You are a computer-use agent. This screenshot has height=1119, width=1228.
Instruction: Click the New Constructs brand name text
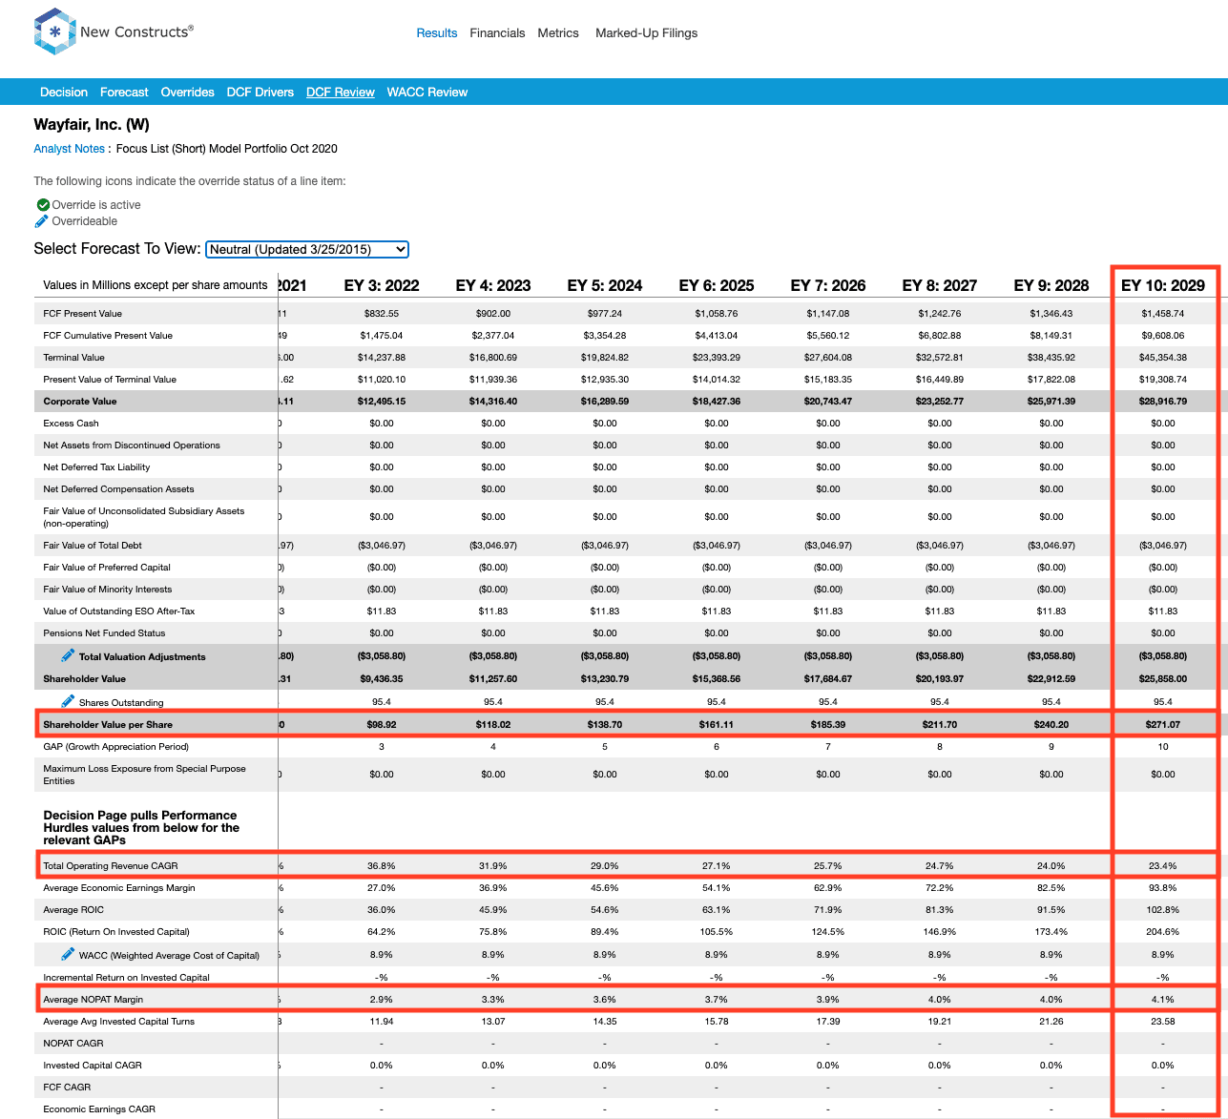click(x=136, y=32)
